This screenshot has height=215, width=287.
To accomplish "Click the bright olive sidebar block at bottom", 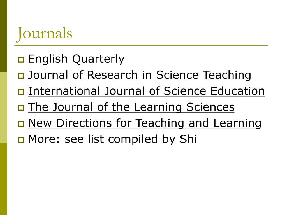I will tap(3, 179).
